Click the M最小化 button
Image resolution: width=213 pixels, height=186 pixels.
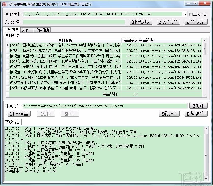(169, 114)
